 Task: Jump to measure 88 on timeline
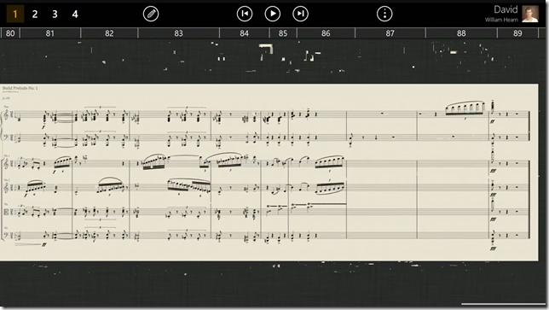tap(461, 33)
